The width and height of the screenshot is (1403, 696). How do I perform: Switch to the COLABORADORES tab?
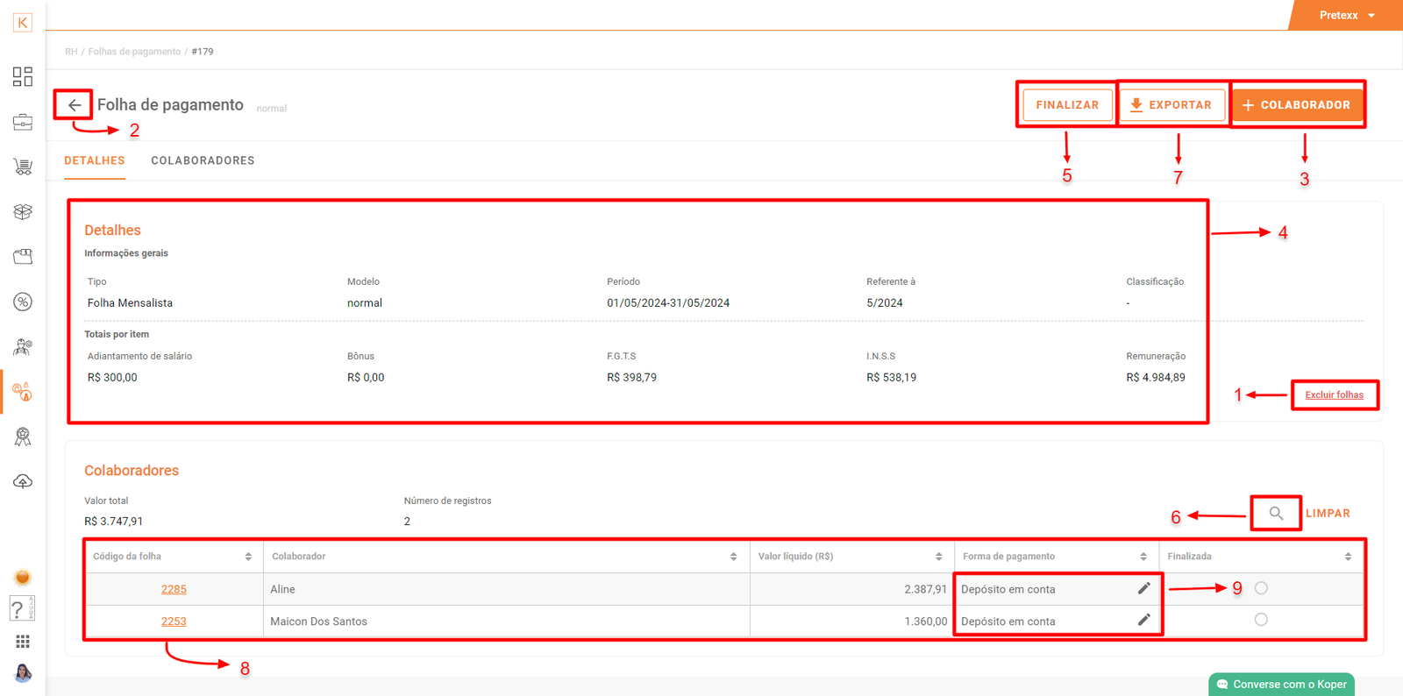[x=203, y=160]
